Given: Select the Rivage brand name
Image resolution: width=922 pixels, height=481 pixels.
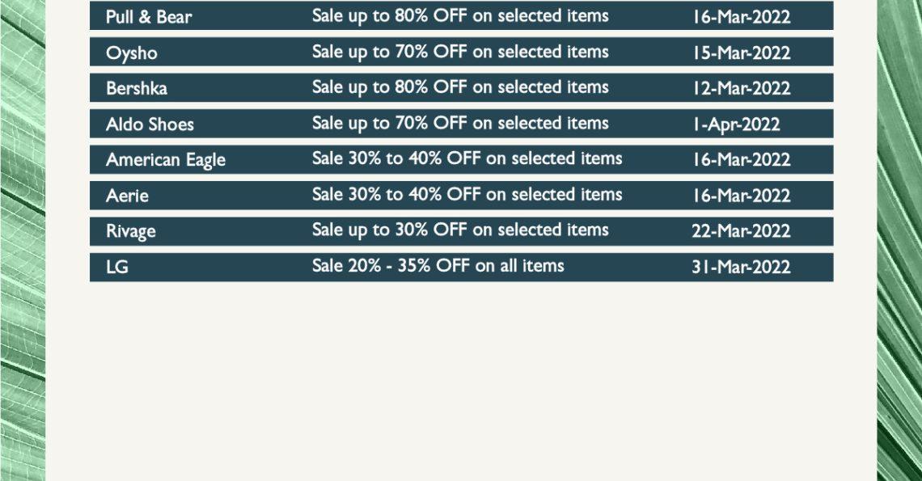Looking at the screenshot, I should [130, 231].
